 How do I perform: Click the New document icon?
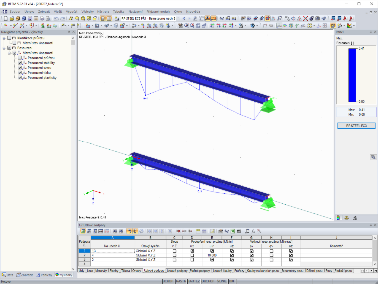coord(6,18)
